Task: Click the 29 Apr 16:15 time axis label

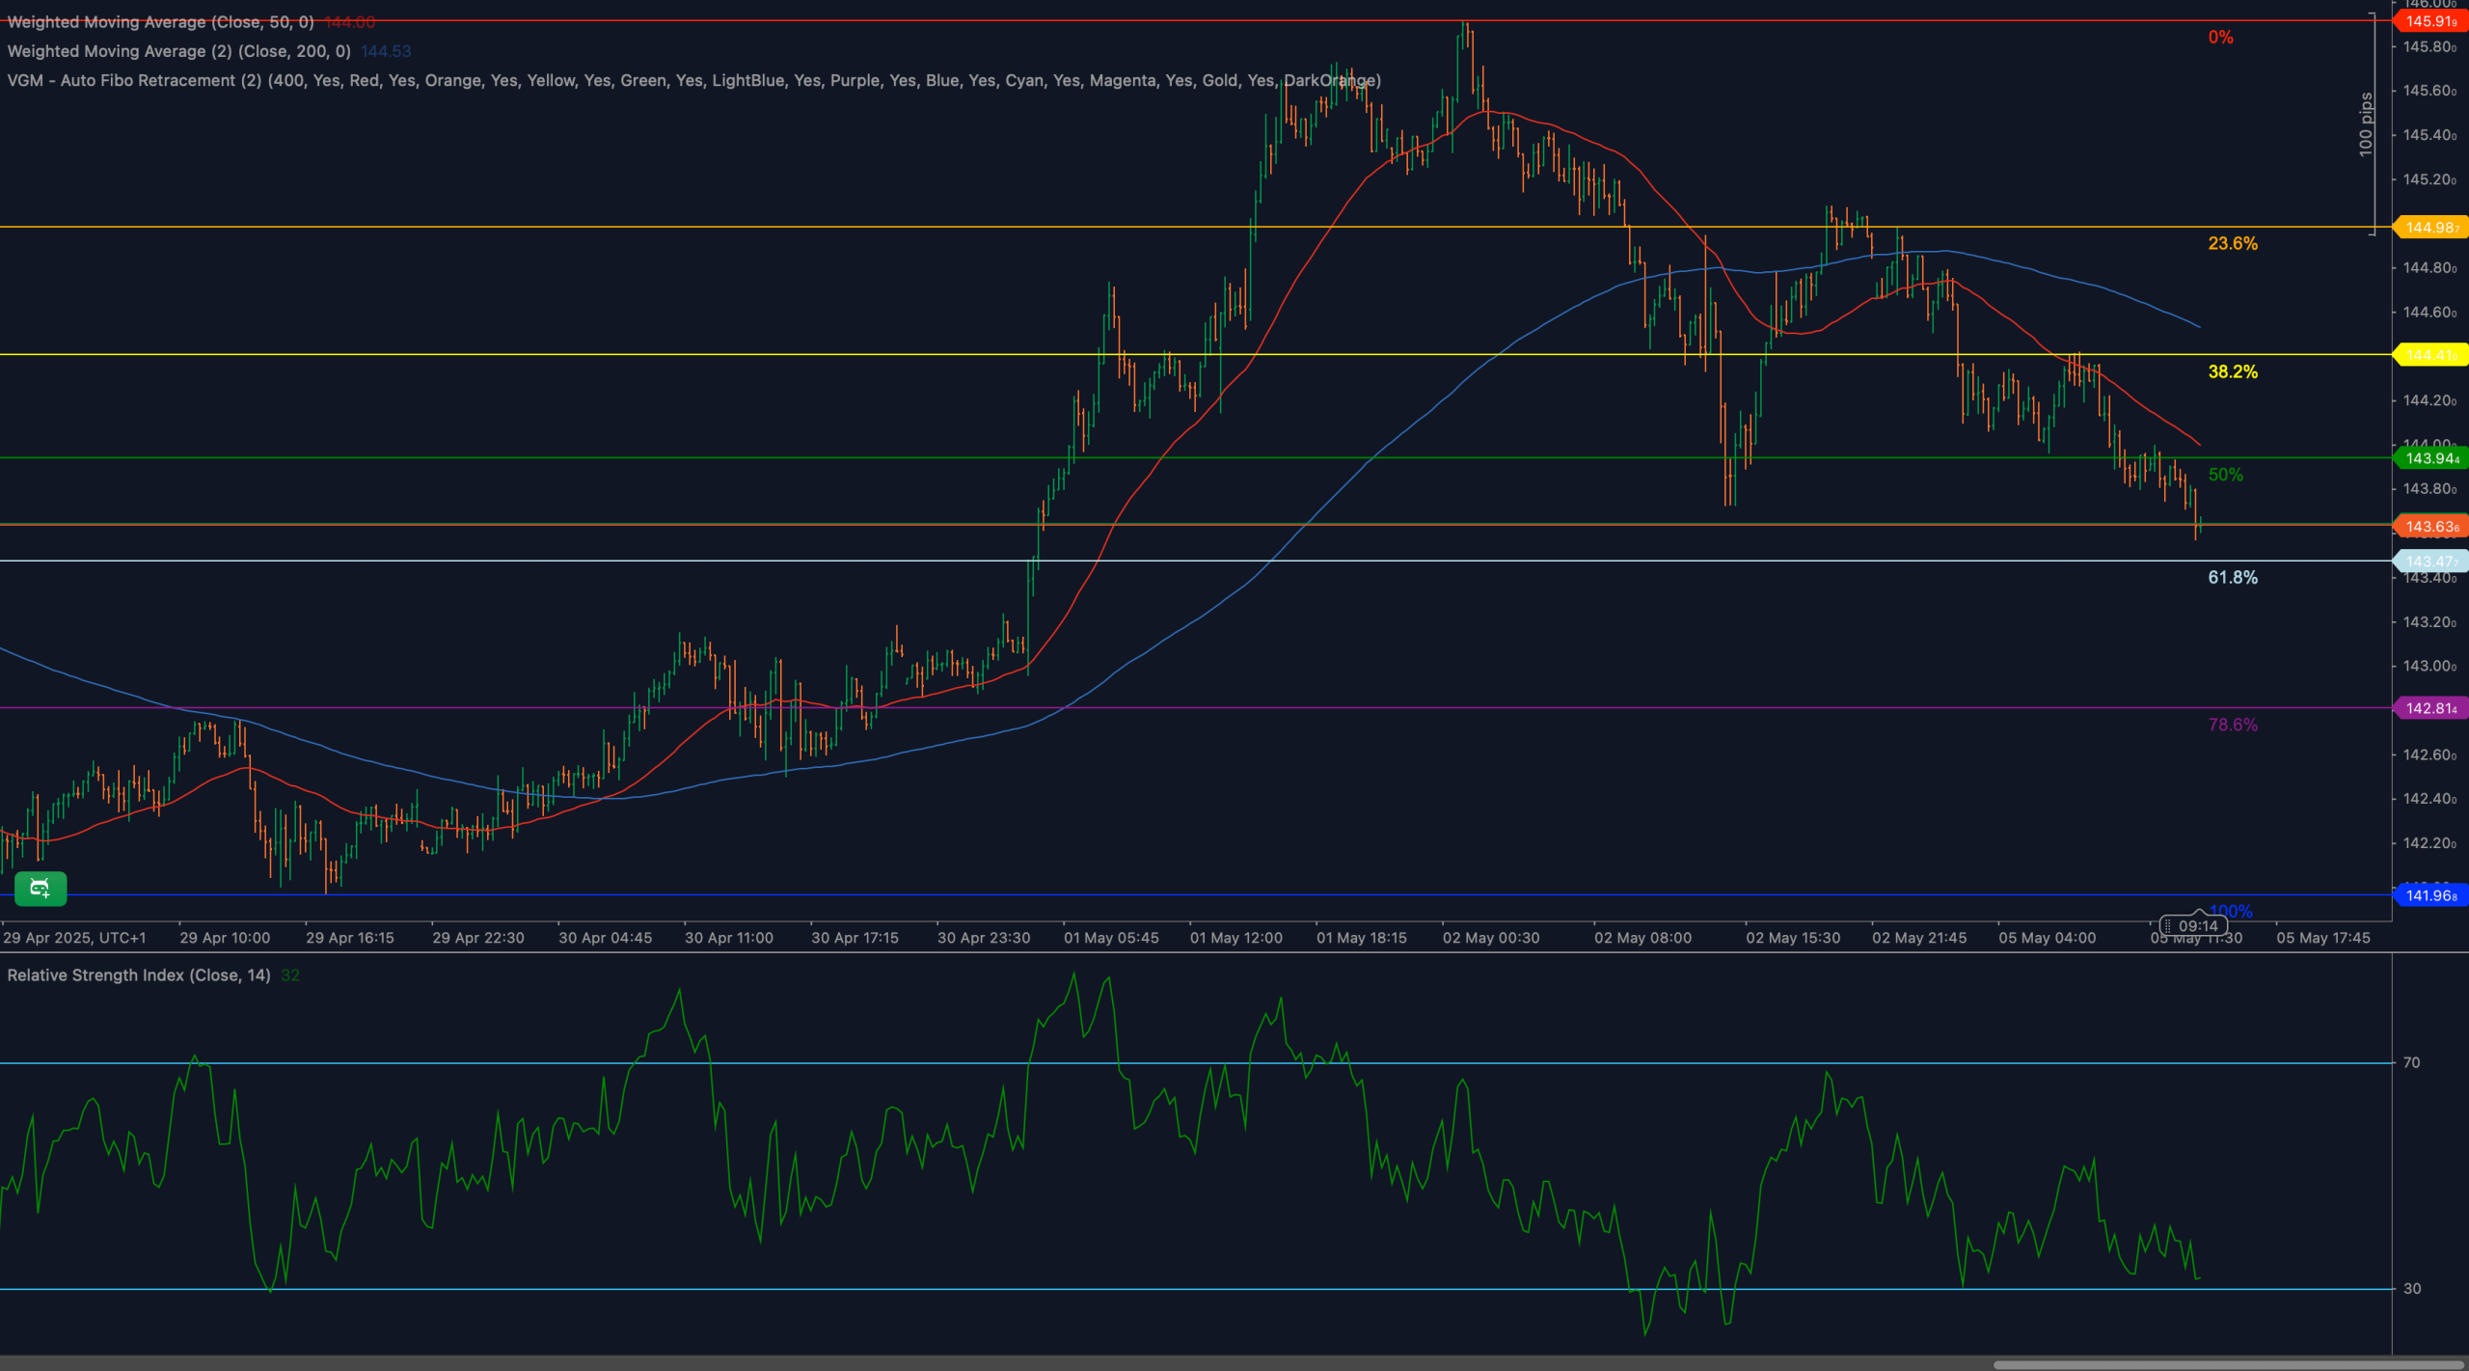Action: (350, 938)
